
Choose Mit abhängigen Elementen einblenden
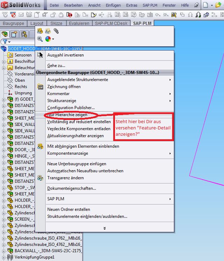pos(104,146)
